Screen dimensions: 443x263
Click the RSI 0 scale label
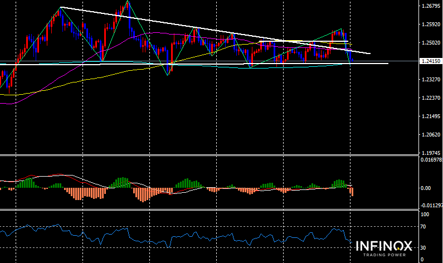422,260
